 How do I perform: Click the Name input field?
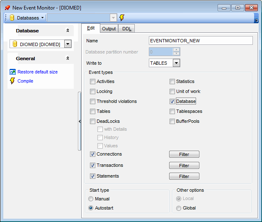201,41
